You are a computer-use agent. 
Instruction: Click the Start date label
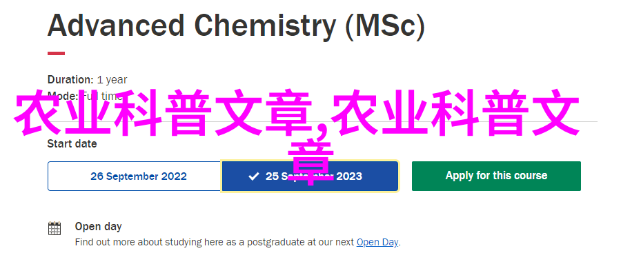point(72,143)
